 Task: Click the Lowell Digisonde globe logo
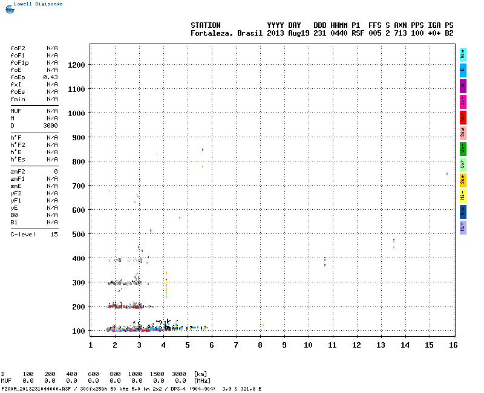[10, 9]
